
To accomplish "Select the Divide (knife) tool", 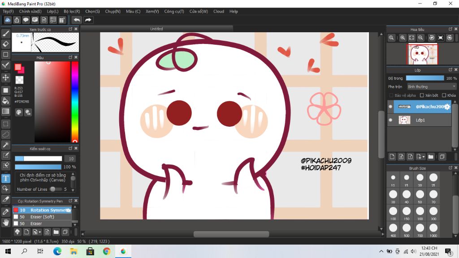I will (x=5, y=199).
